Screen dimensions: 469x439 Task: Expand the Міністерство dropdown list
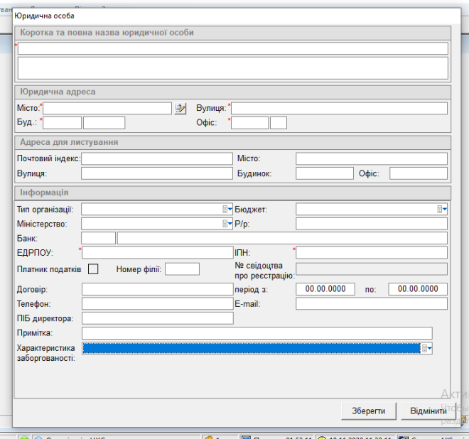(227, 224)
